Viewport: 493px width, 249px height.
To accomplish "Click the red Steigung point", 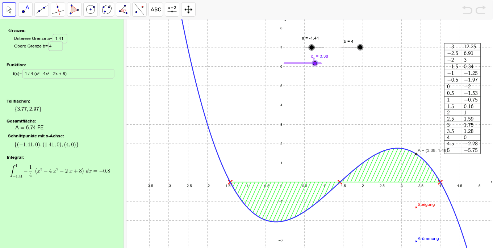I will click(416, 207).
